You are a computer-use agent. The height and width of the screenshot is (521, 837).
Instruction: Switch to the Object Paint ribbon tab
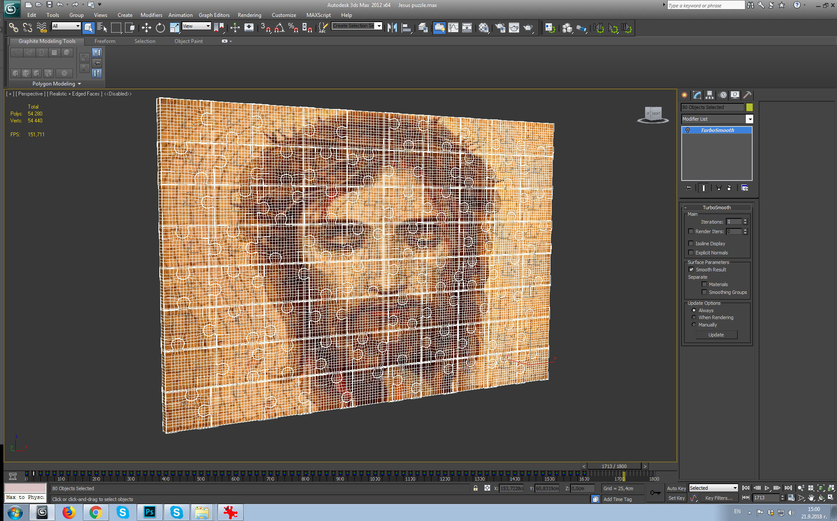coord(189,41)
